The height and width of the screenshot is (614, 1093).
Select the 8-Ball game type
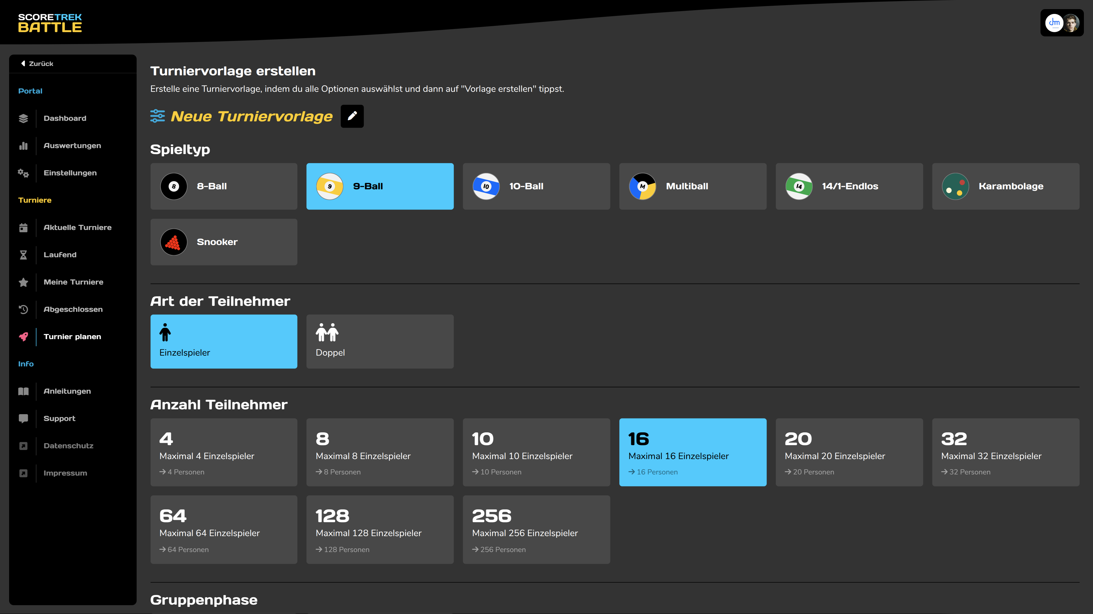pos(224,186)
